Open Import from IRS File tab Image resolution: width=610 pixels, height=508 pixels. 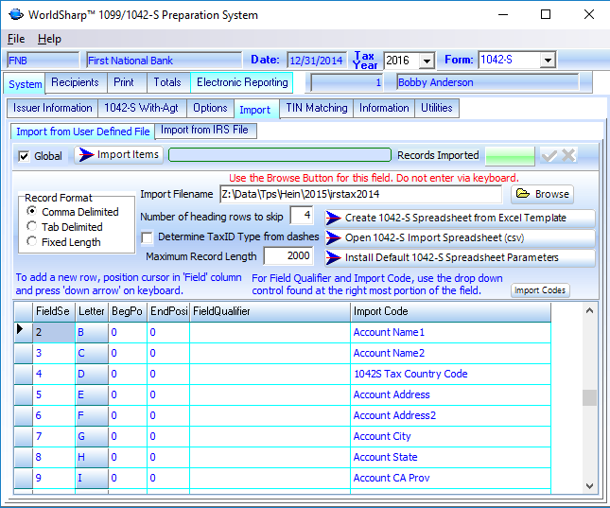point(204,130)
